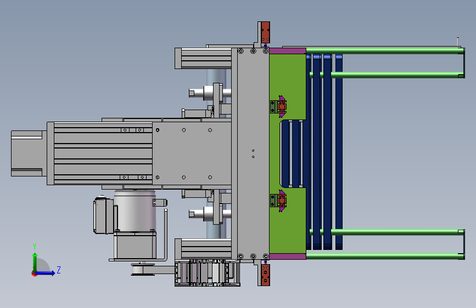Select the upper magenta strip above the green plate
The image size is (476, 308).
pos(288,51)
